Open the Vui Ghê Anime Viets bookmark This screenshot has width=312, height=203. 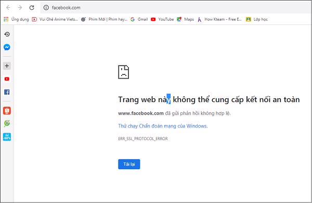tap(55, 19)
